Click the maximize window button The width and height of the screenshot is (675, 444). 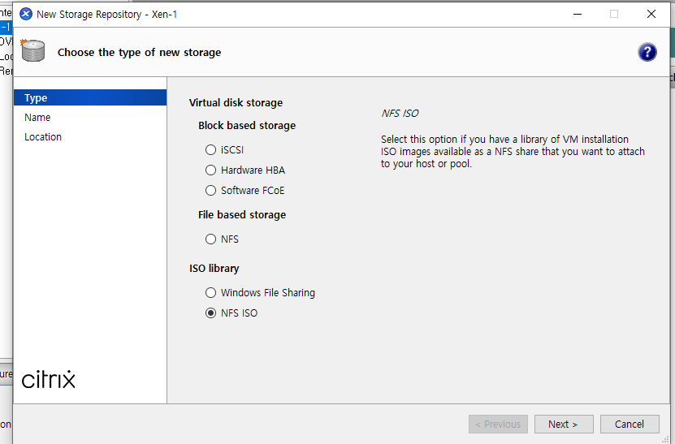[x=614, y=14]
